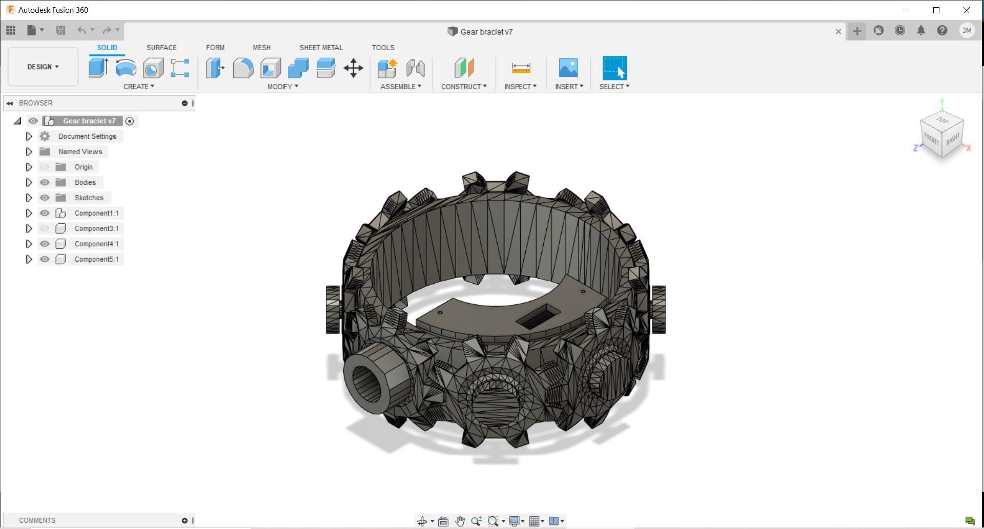The width and height of the screenshot is (984, 529).
Task: Select the Offset Face tool
Action: coord(326,68)
